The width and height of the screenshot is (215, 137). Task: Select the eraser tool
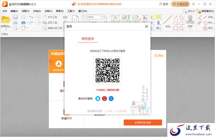pos(200,23)
